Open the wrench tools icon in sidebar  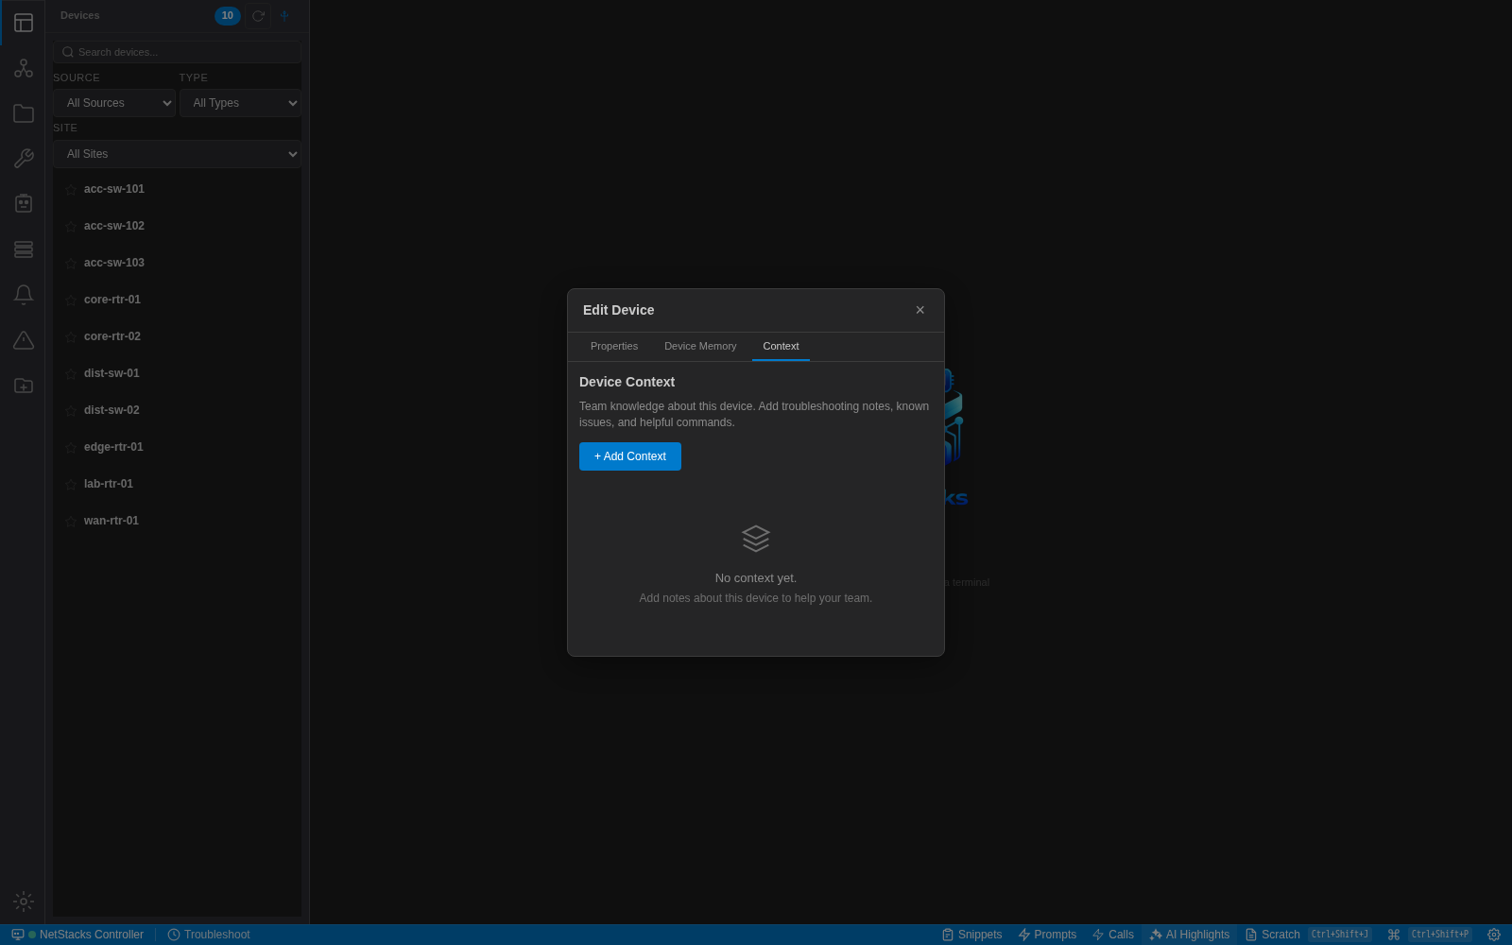tap(24, 159)
